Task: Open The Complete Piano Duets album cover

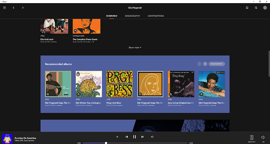Action: [86, 26]
